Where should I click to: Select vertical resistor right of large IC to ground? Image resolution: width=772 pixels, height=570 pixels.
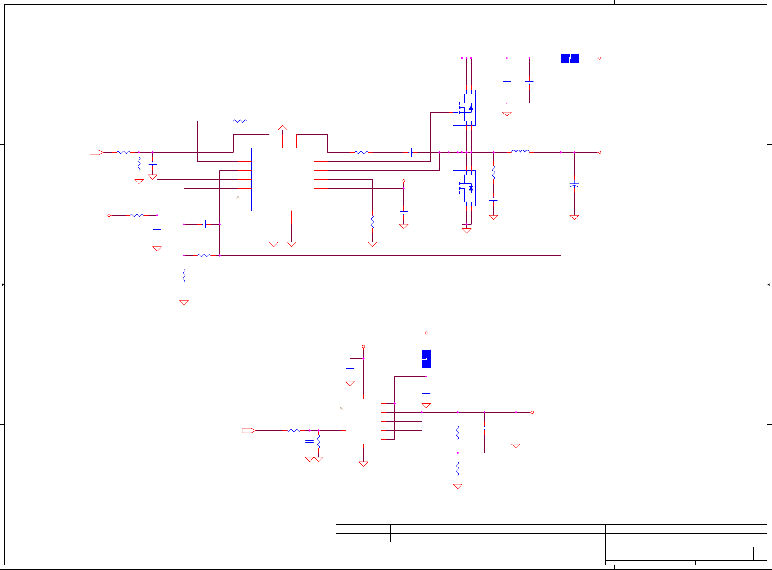coord(372,222)
